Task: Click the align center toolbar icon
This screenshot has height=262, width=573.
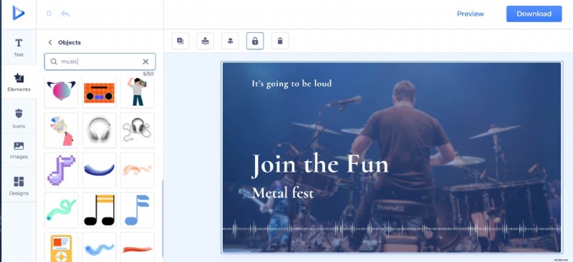Action: (230, 41)
